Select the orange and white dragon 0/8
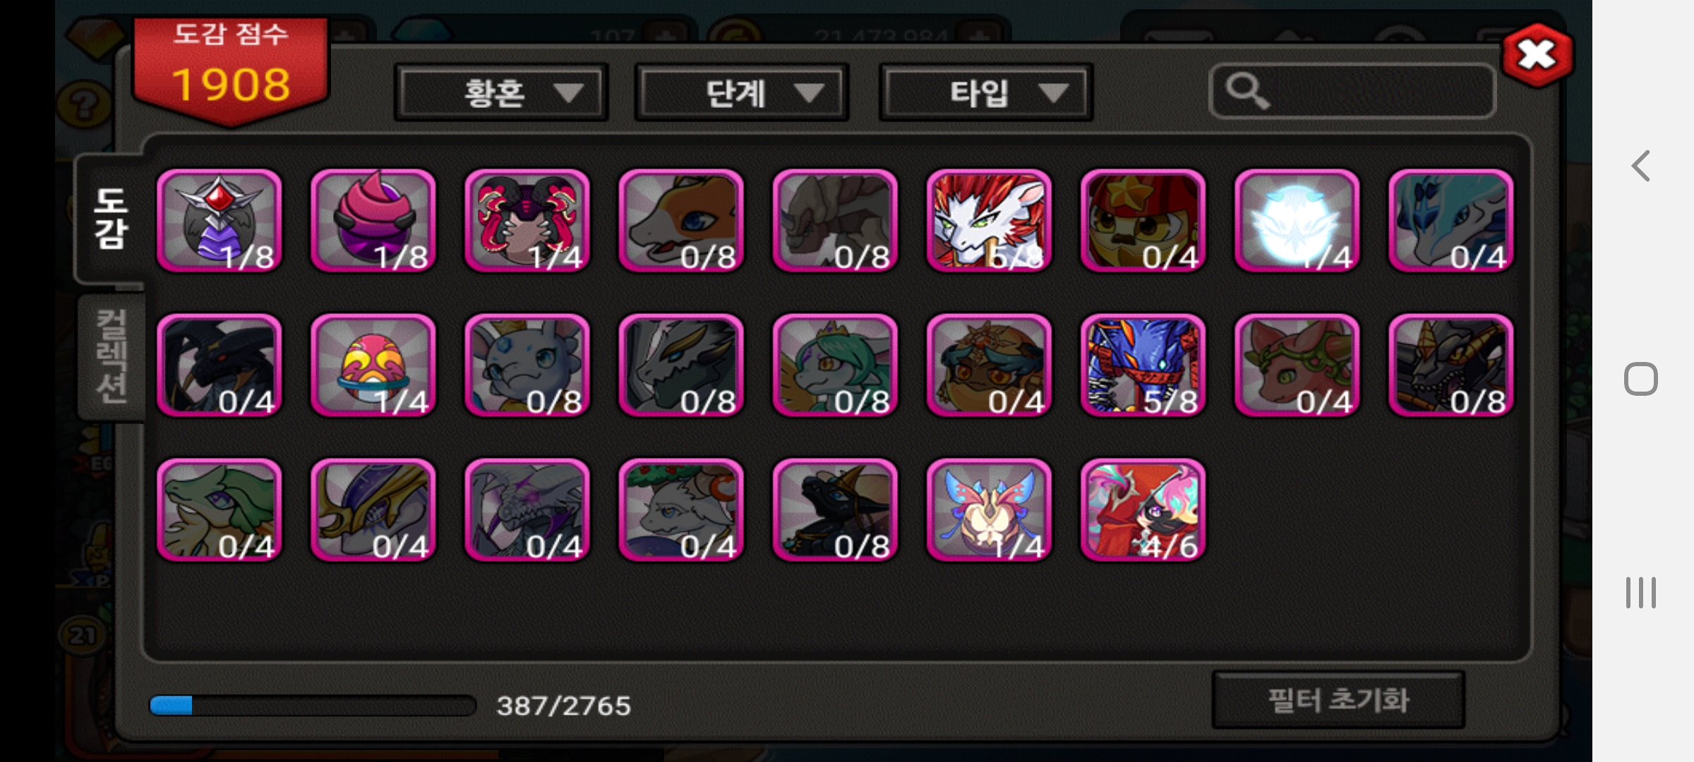The image size is (1694, 762). click(681, 221)
